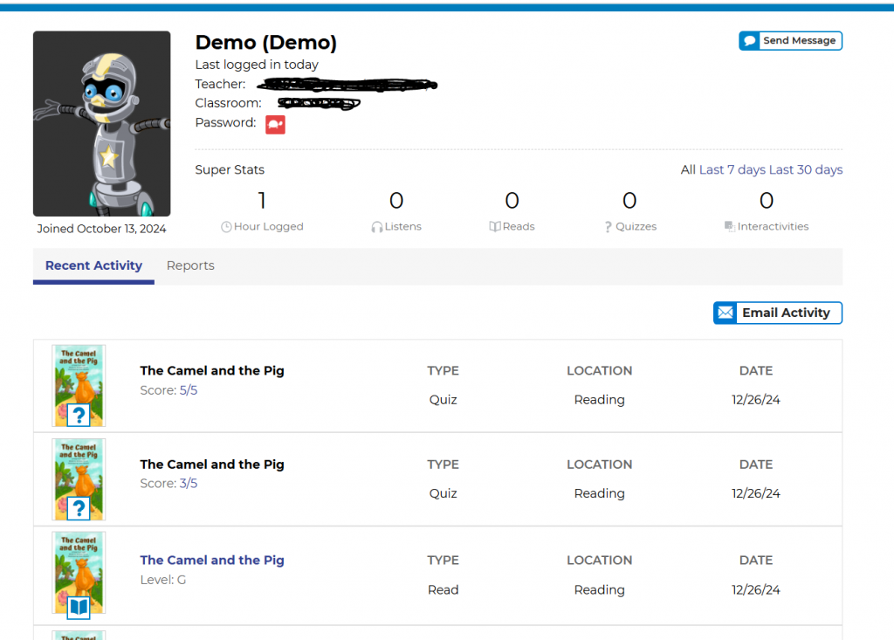894x640 pixels.
Task: Filter stats by Last 30 days
Action: (806, 169)
